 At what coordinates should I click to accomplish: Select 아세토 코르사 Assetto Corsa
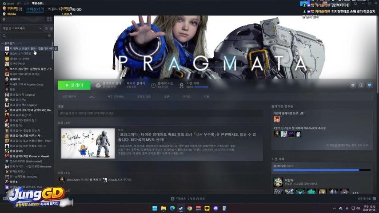(x=26, y=84)
